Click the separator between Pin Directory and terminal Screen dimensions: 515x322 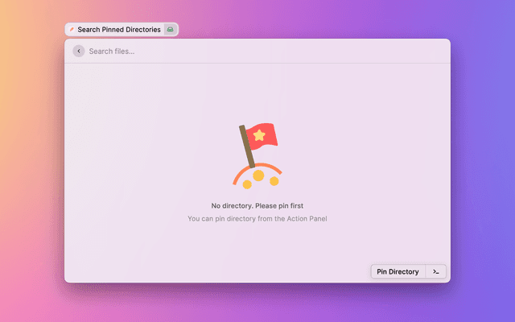(x=426, y=272)
